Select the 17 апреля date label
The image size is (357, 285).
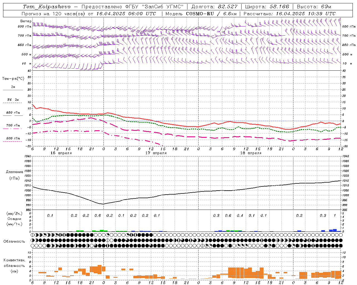tap(156, 153)
